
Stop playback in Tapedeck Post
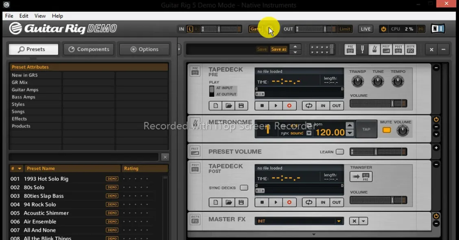tap(262, 202)
